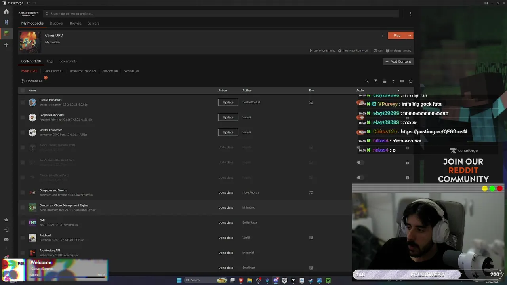Image resolution: width=507 pixels, height=285 pixels.
Task: Click the Windows Start button
Action: click(179, 280)
